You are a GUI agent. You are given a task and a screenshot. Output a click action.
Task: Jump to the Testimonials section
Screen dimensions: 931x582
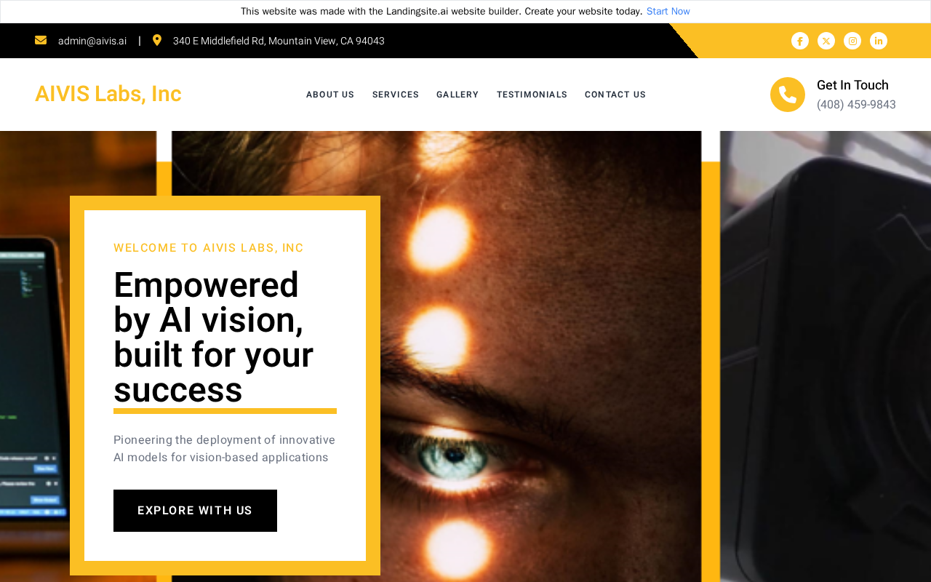[x=532, y=95]
